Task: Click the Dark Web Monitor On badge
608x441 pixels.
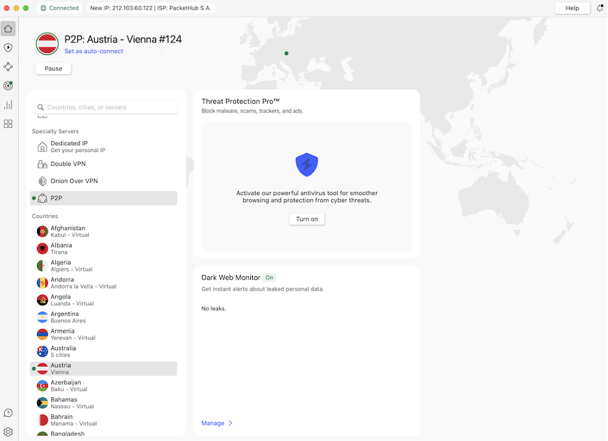Action: [x=269, y=278]
